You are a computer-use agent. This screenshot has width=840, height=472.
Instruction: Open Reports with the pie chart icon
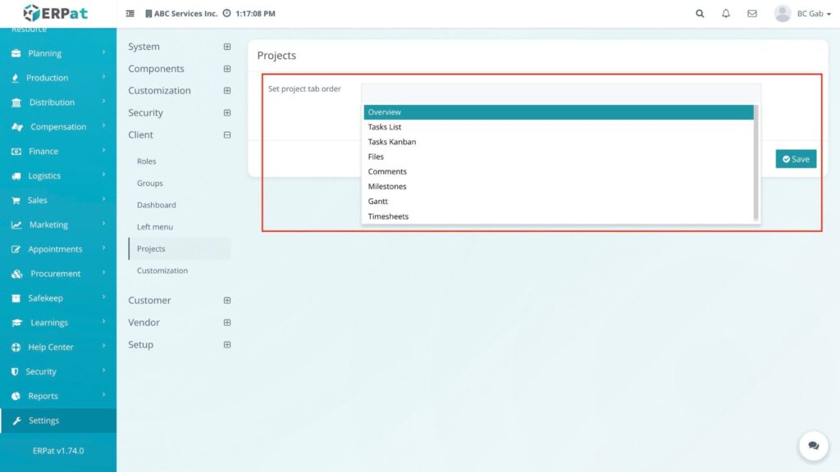click(43, 396)
